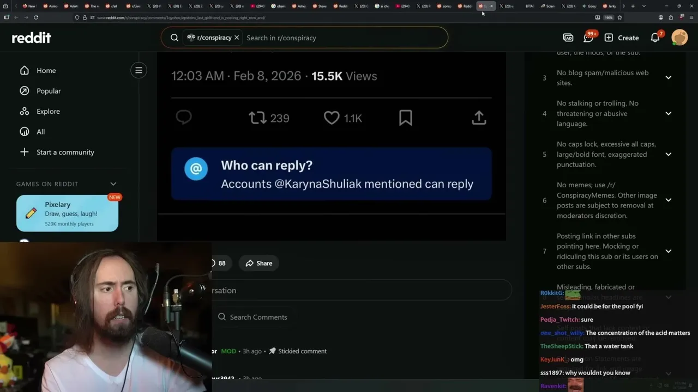Click the tweet timestamp 12:03 AM · Feb 8, 2026
The image size is (698, 392).
point(236,76)
